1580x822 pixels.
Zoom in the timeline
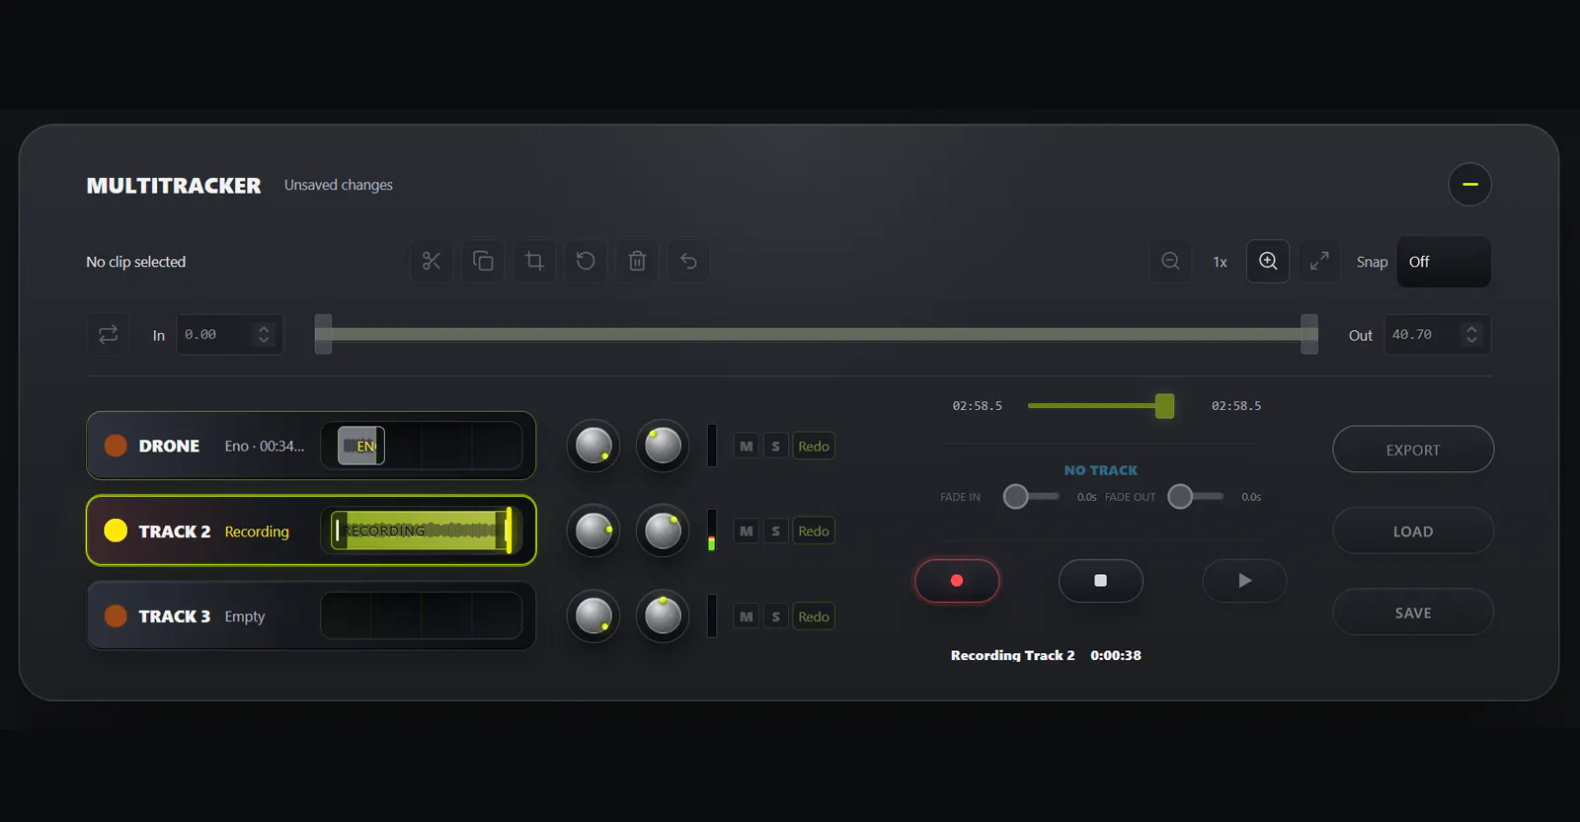[x=1268, y=261]
